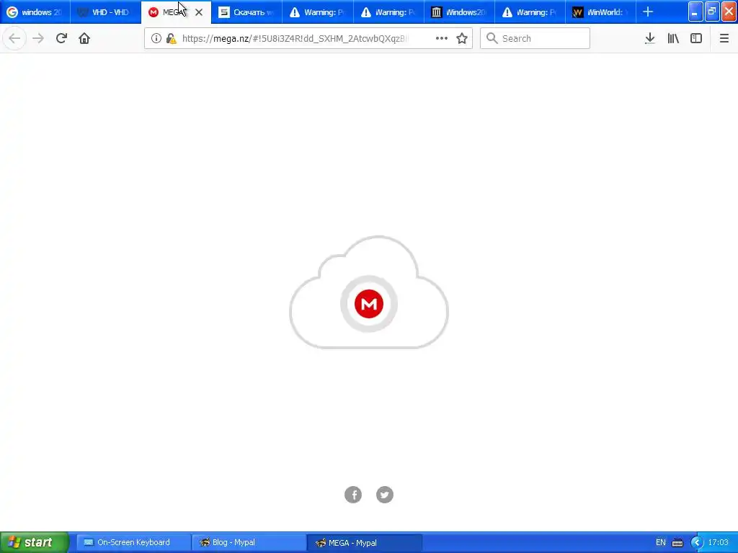Click the keyboard tray icon

677,543
